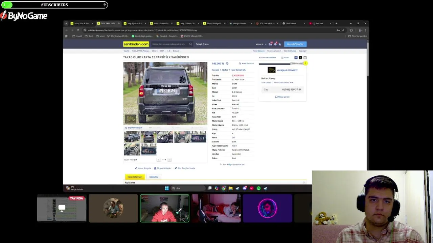Click Kredi Teklifi Al link
Viewport: 433px width, 243px height.
[x=247, y=63]
